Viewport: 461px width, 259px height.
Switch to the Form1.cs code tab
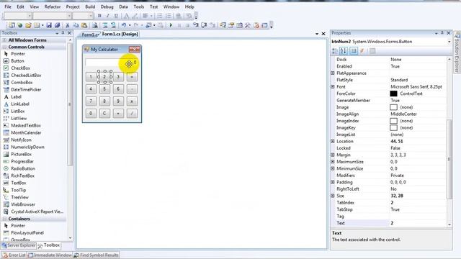(x=89, y=35)
